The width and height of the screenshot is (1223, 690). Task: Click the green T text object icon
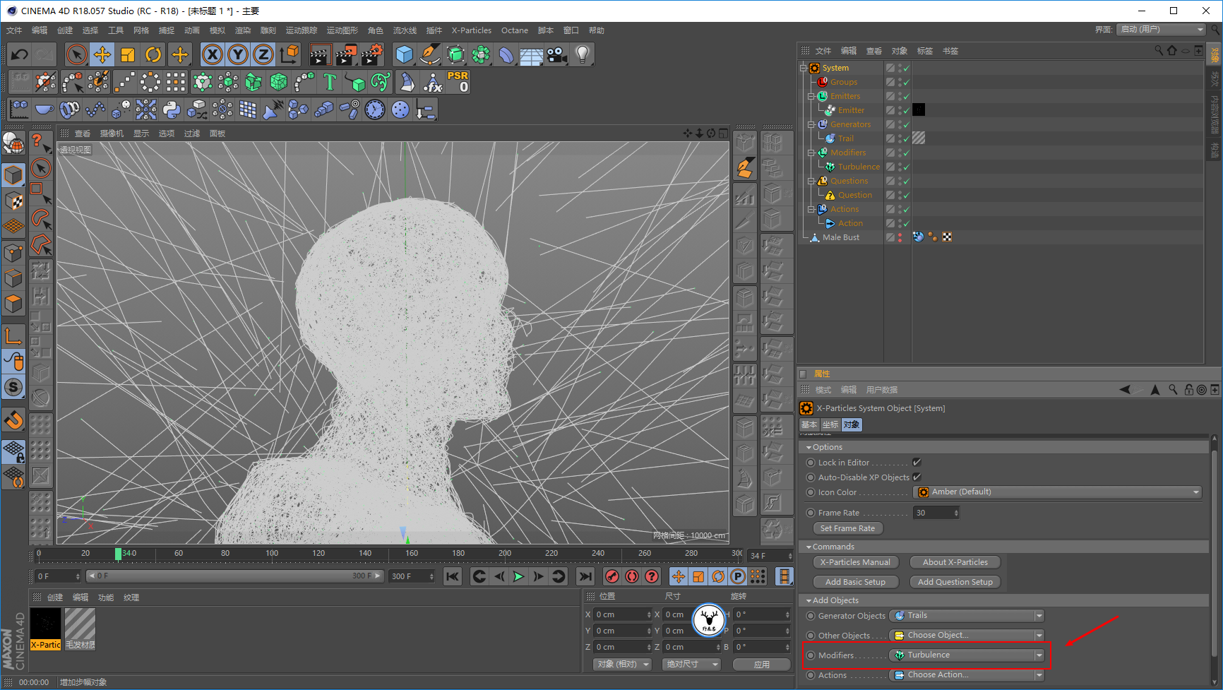(330, 82)
